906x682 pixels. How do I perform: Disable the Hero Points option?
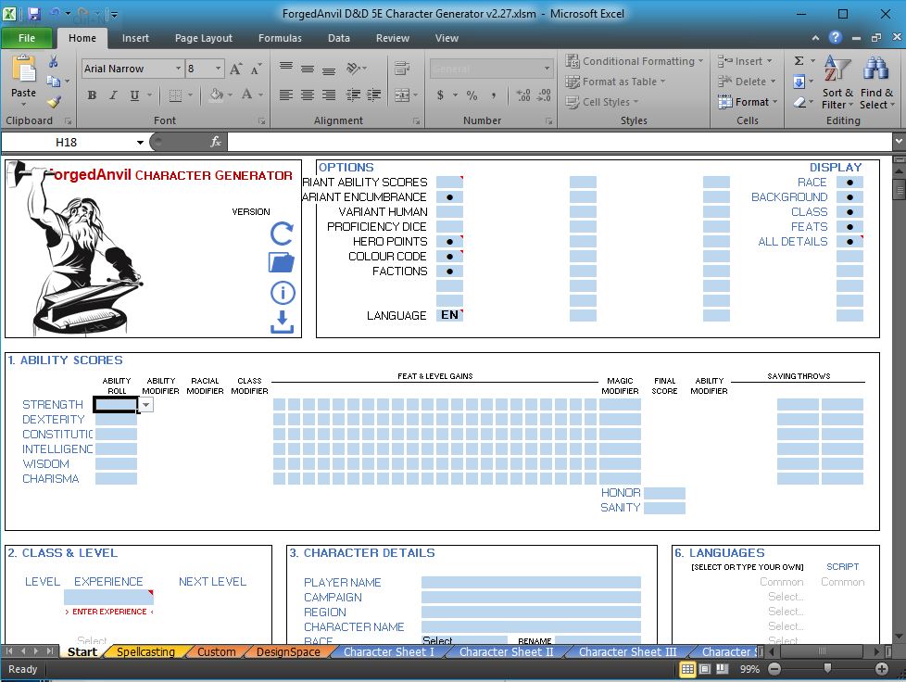[449, 242]
